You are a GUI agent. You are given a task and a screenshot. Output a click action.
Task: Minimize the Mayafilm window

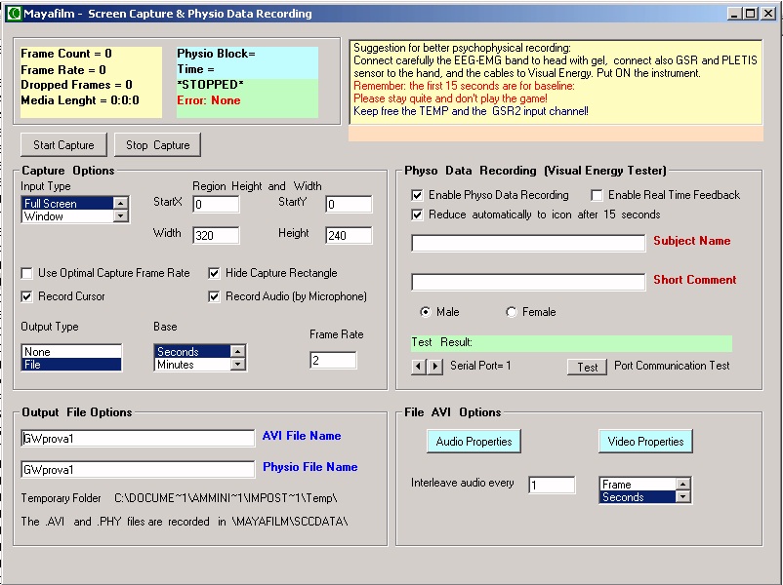(734, 14)
